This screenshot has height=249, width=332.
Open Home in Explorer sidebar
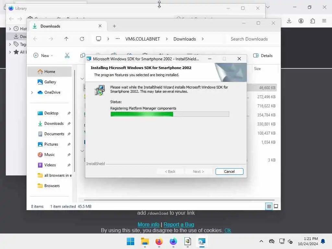coord(50,72)
